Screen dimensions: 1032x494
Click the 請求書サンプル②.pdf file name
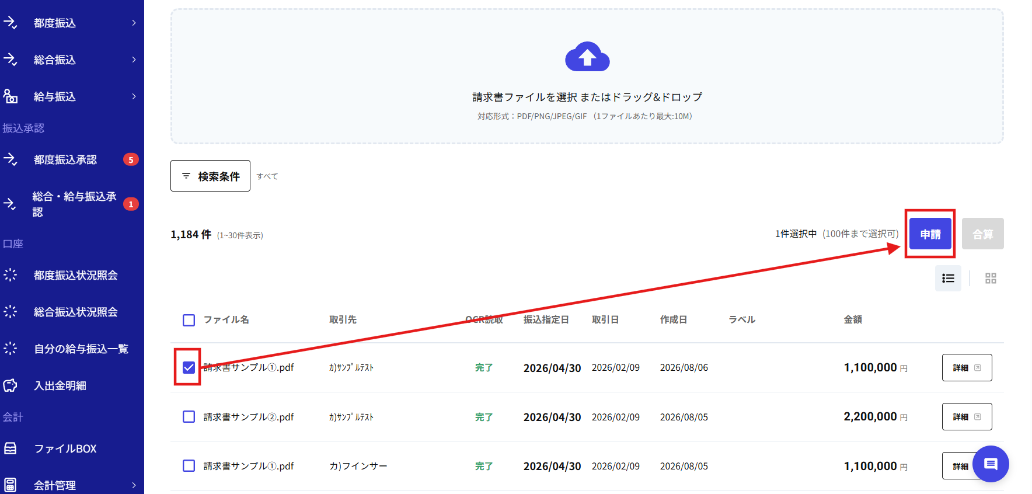(x=249, y=417)
